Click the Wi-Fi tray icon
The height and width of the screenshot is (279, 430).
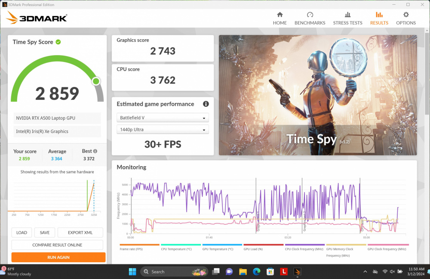tap(385, 272)
